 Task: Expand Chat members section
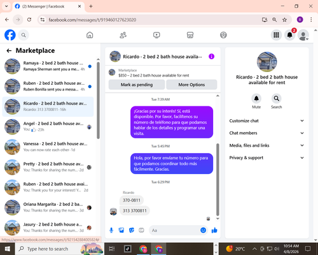[x=266, y=133]
